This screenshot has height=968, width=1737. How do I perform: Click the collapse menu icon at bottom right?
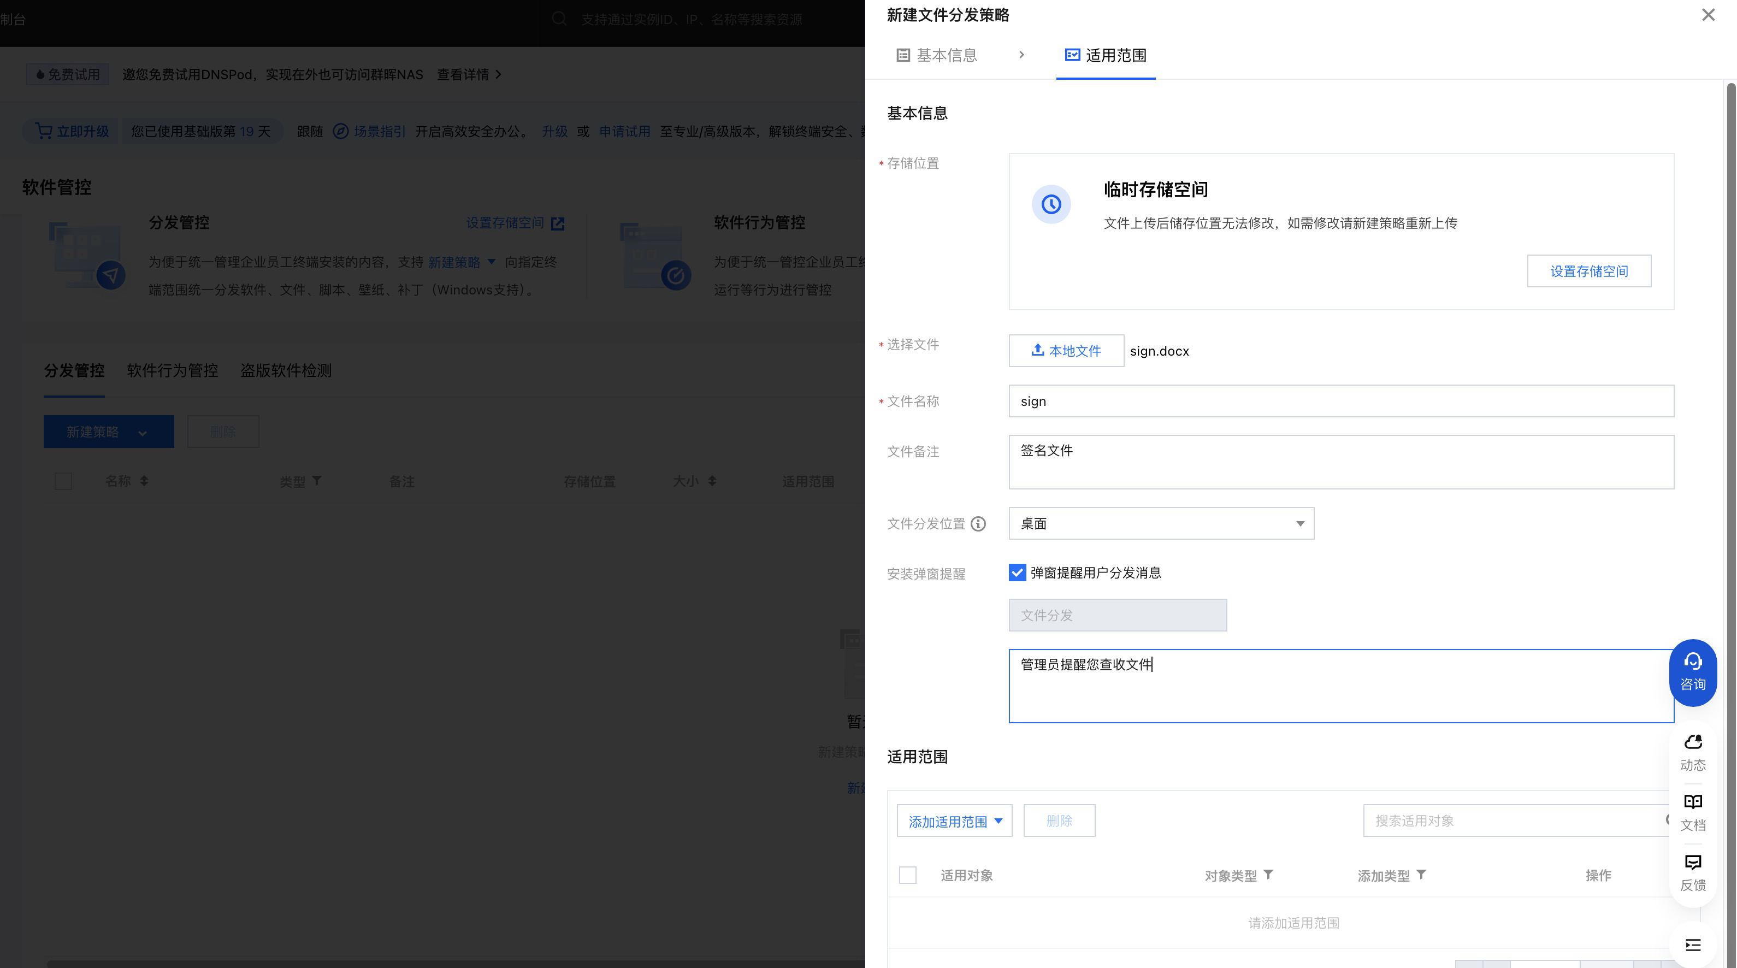1693,945
